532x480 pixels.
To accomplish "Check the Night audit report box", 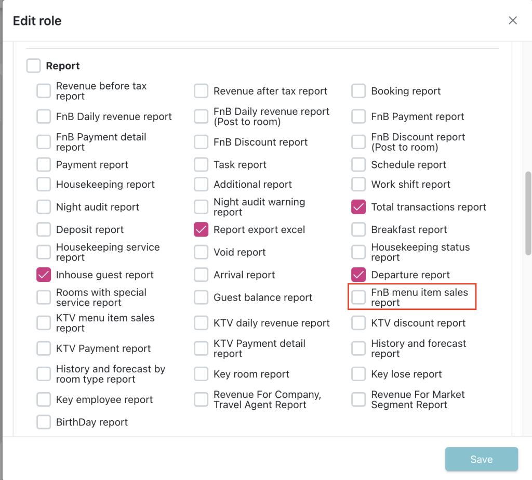I will (44, 207).
